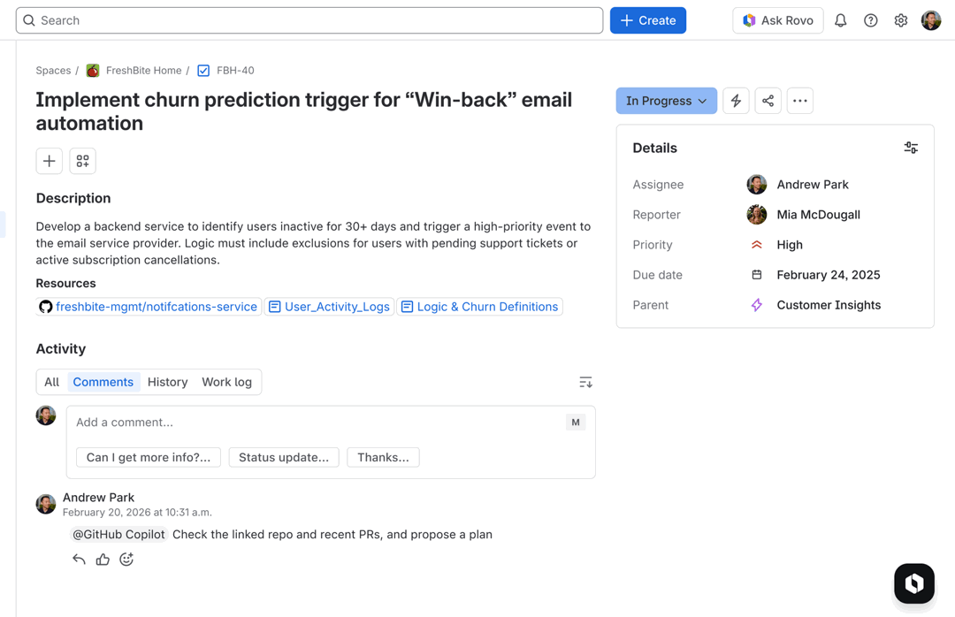The image size is (955, 617).
Task: Click the Details configure sliders icon
Action: [911, 148]
